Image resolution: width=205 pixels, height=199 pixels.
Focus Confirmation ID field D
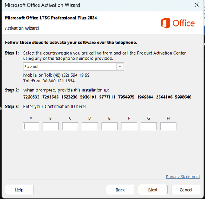coord(90,126)
